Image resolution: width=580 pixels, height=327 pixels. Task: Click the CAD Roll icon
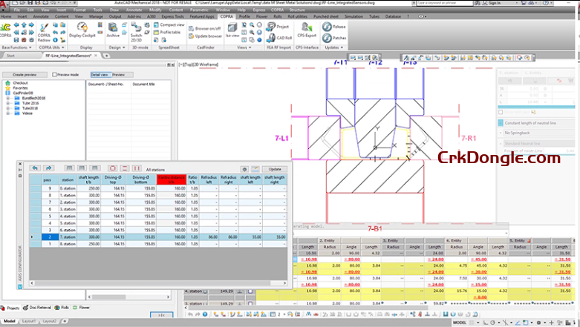(x=271, y=37)
